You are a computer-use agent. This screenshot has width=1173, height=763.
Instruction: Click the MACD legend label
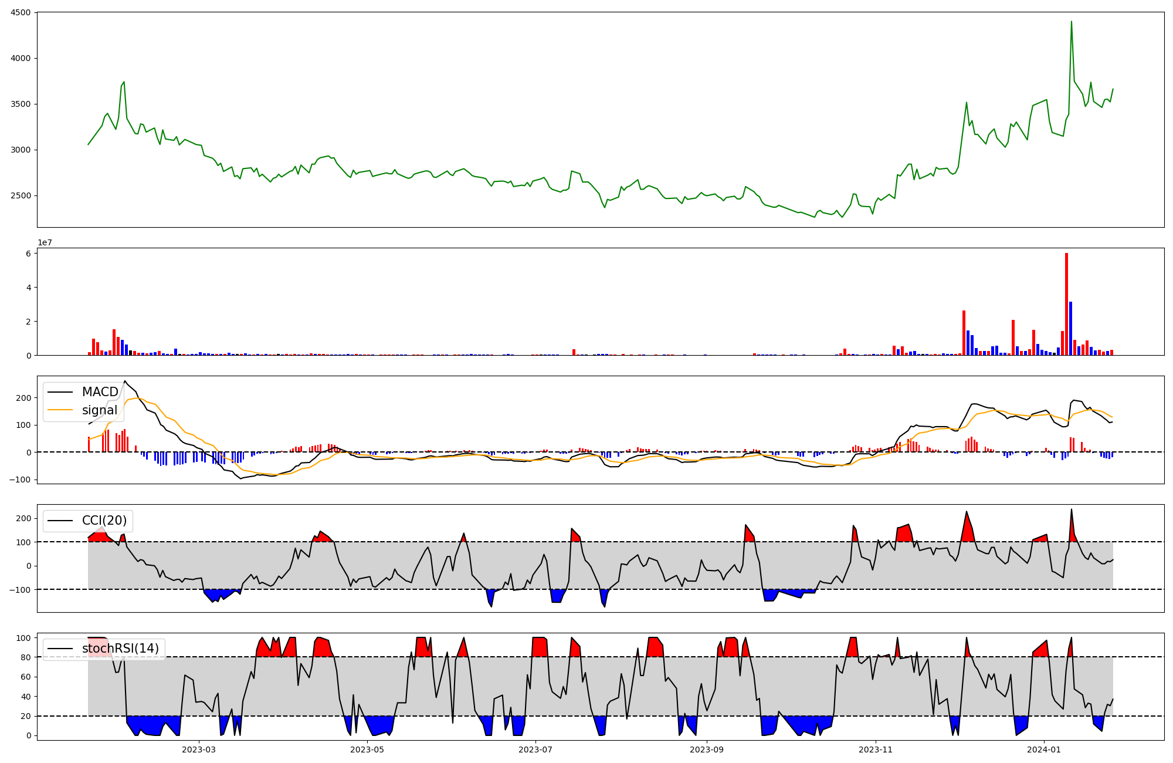[x=100, y=392]
